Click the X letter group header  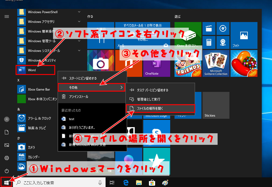pos(18,80)
